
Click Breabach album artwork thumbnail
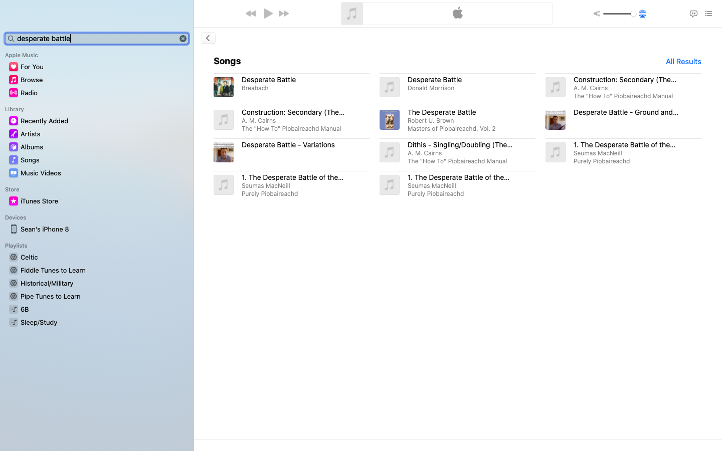coord(224,87)
